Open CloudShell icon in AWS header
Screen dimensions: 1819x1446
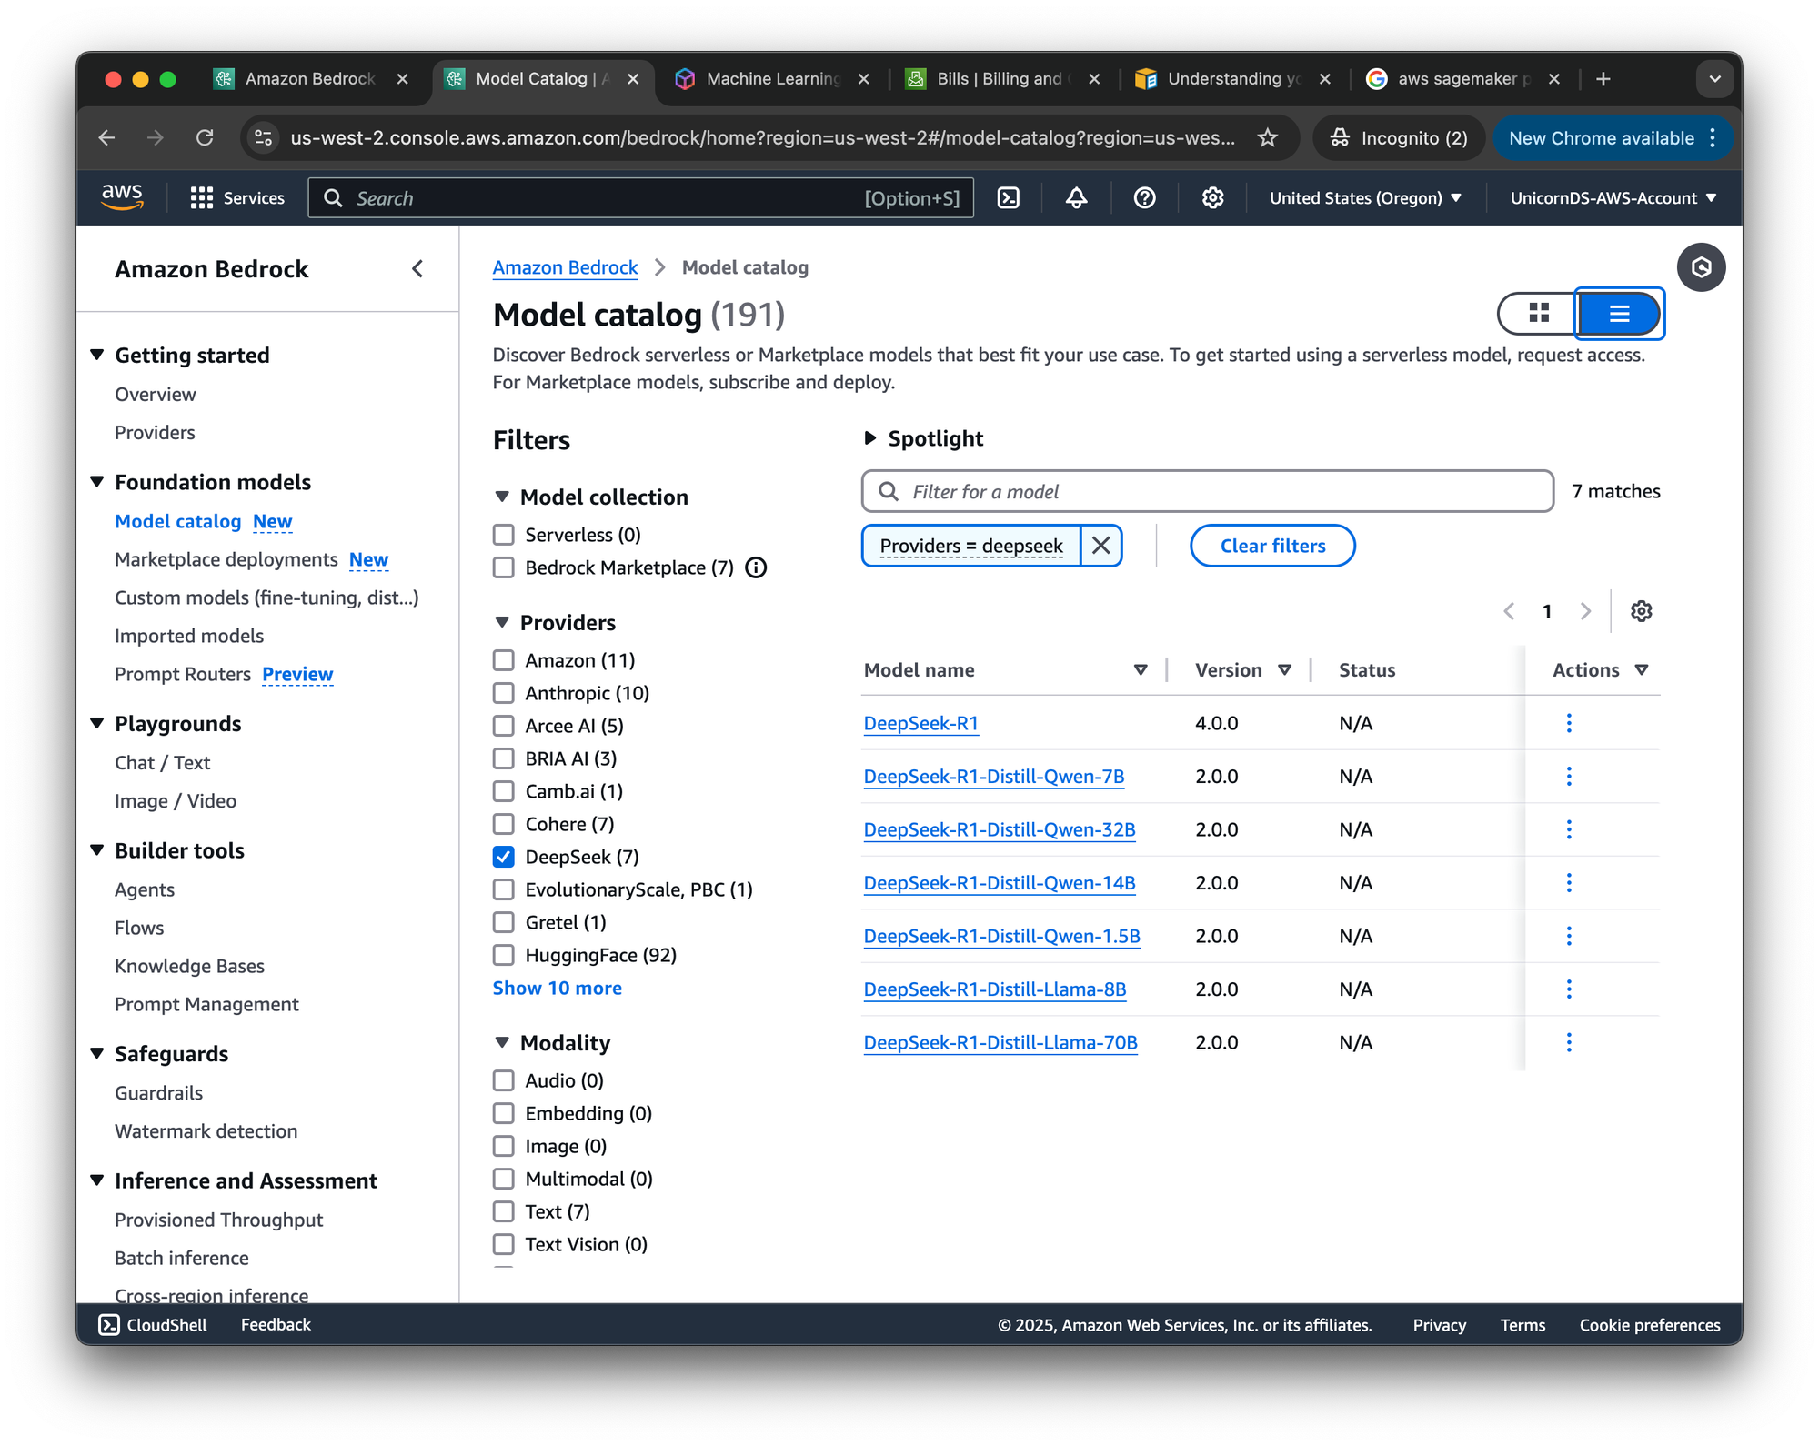tap(1009, 198)
